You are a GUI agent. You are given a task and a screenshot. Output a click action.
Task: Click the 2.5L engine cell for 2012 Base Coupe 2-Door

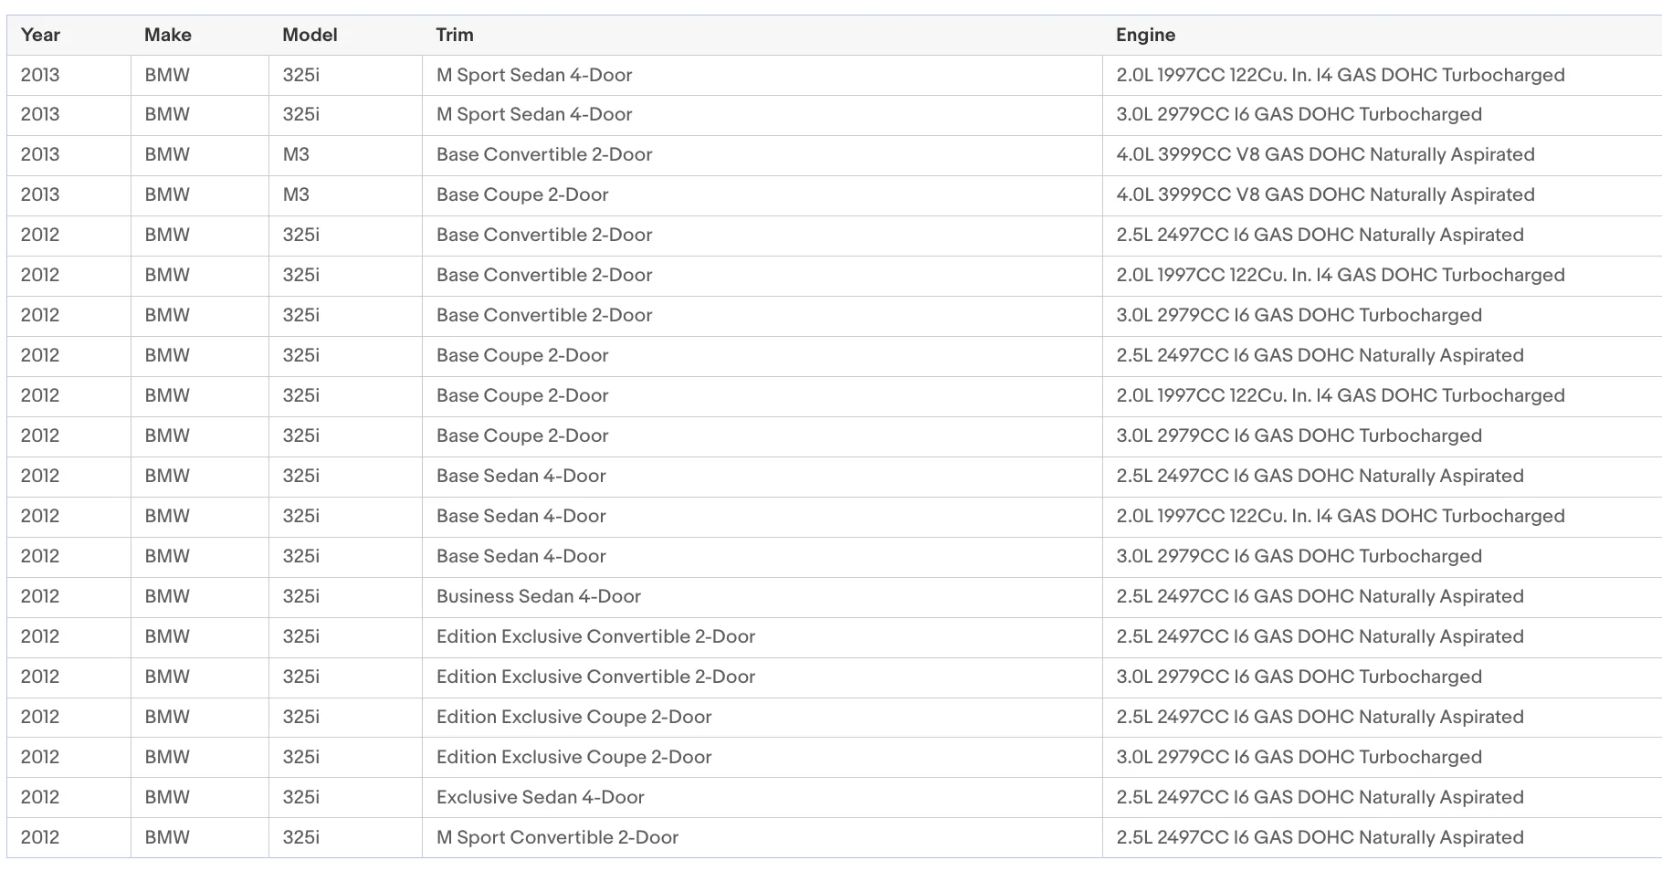tap(1383, 356)
